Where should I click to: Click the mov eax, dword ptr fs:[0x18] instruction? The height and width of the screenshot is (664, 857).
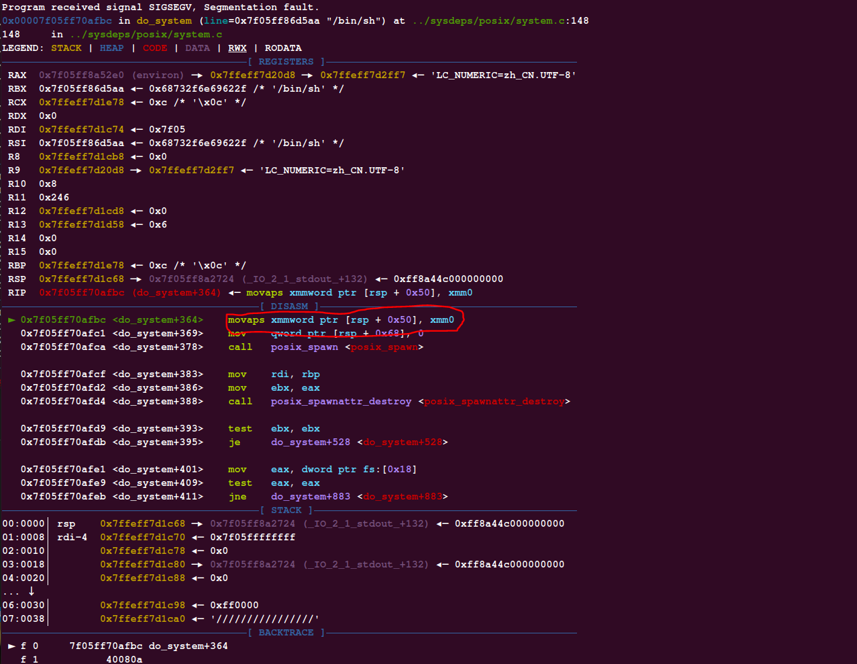(322, 470)
